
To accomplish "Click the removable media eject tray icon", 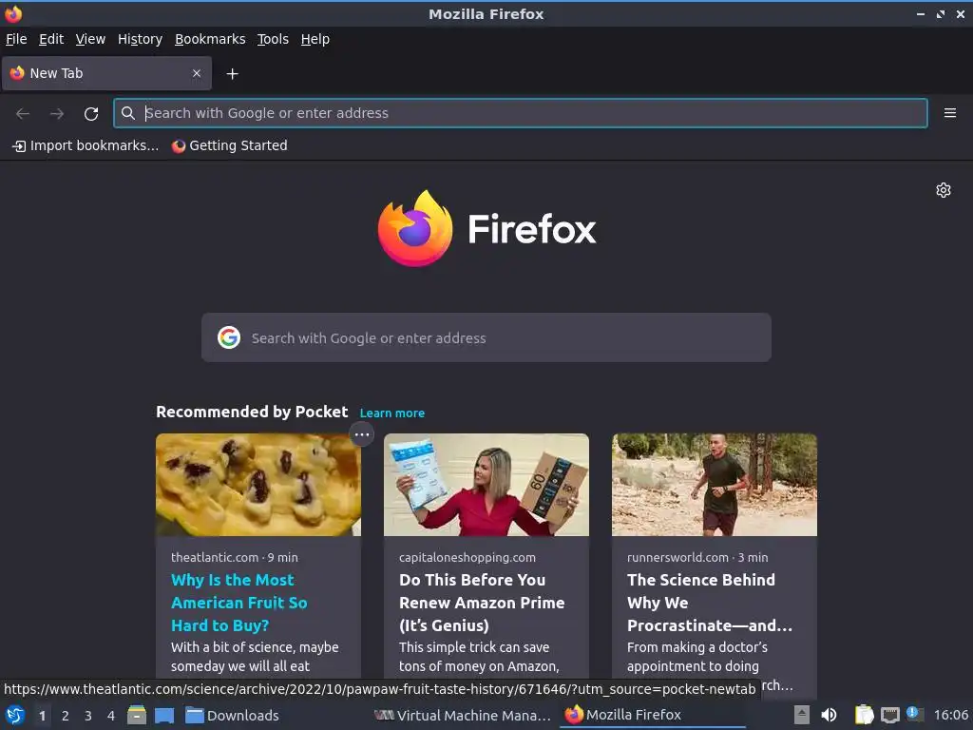I will point(802,715).
